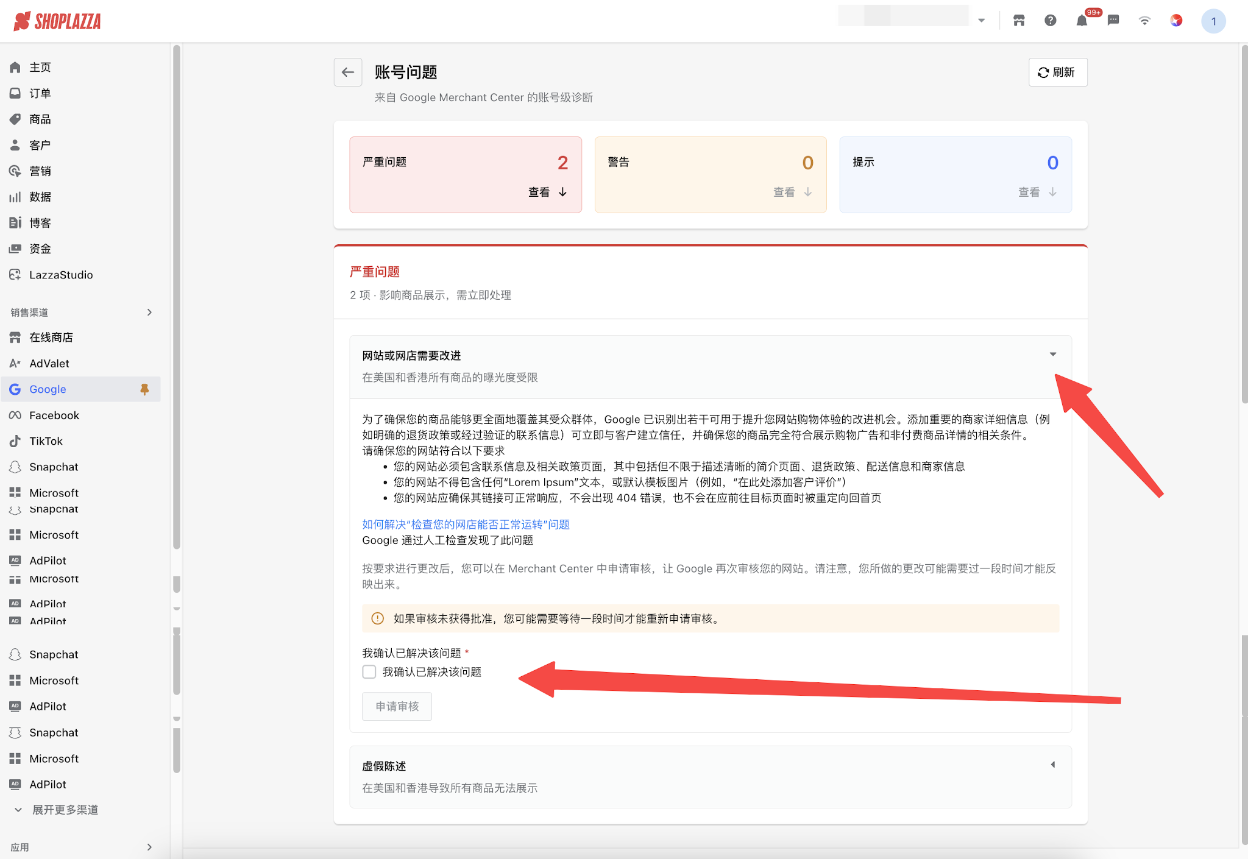Screen dimensions: 1248x859
Task: Open the storefront icon in top bar
Action: [x=1019, y=21]
